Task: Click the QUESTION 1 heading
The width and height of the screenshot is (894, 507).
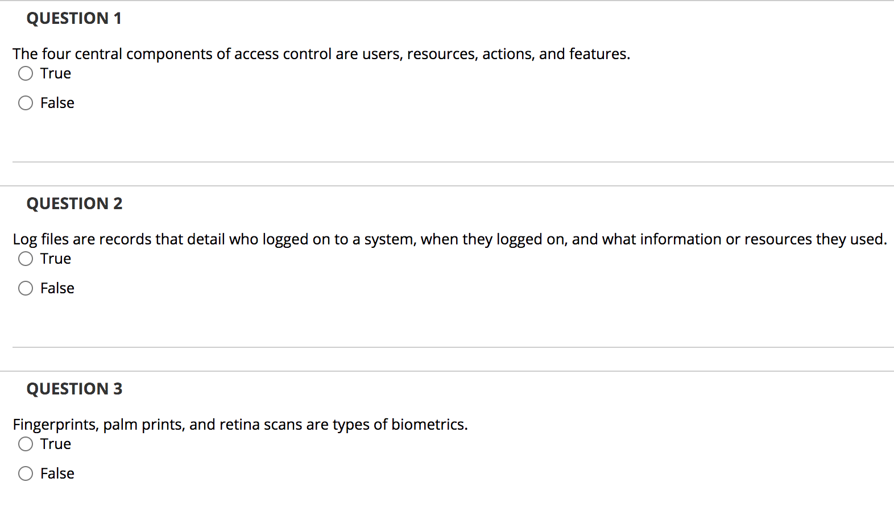Action: pos(74,18)
